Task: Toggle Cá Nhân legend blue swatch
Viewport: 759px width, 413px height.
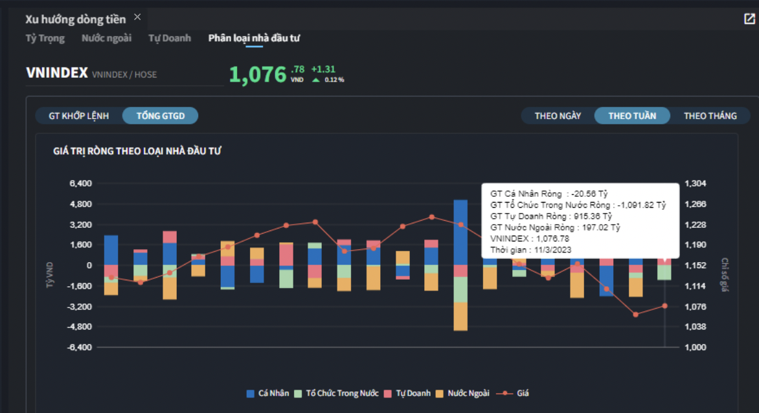Action: click(251, 394)
